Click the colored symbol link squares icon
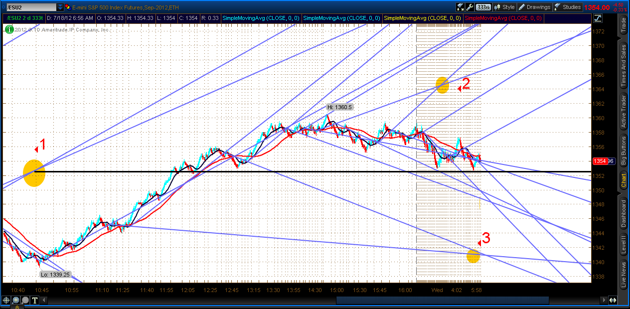This screenshot has height=309, width=630. pos(69,7)
